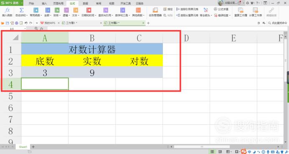Select column D header
289x154 pixels.
point(186,38)
